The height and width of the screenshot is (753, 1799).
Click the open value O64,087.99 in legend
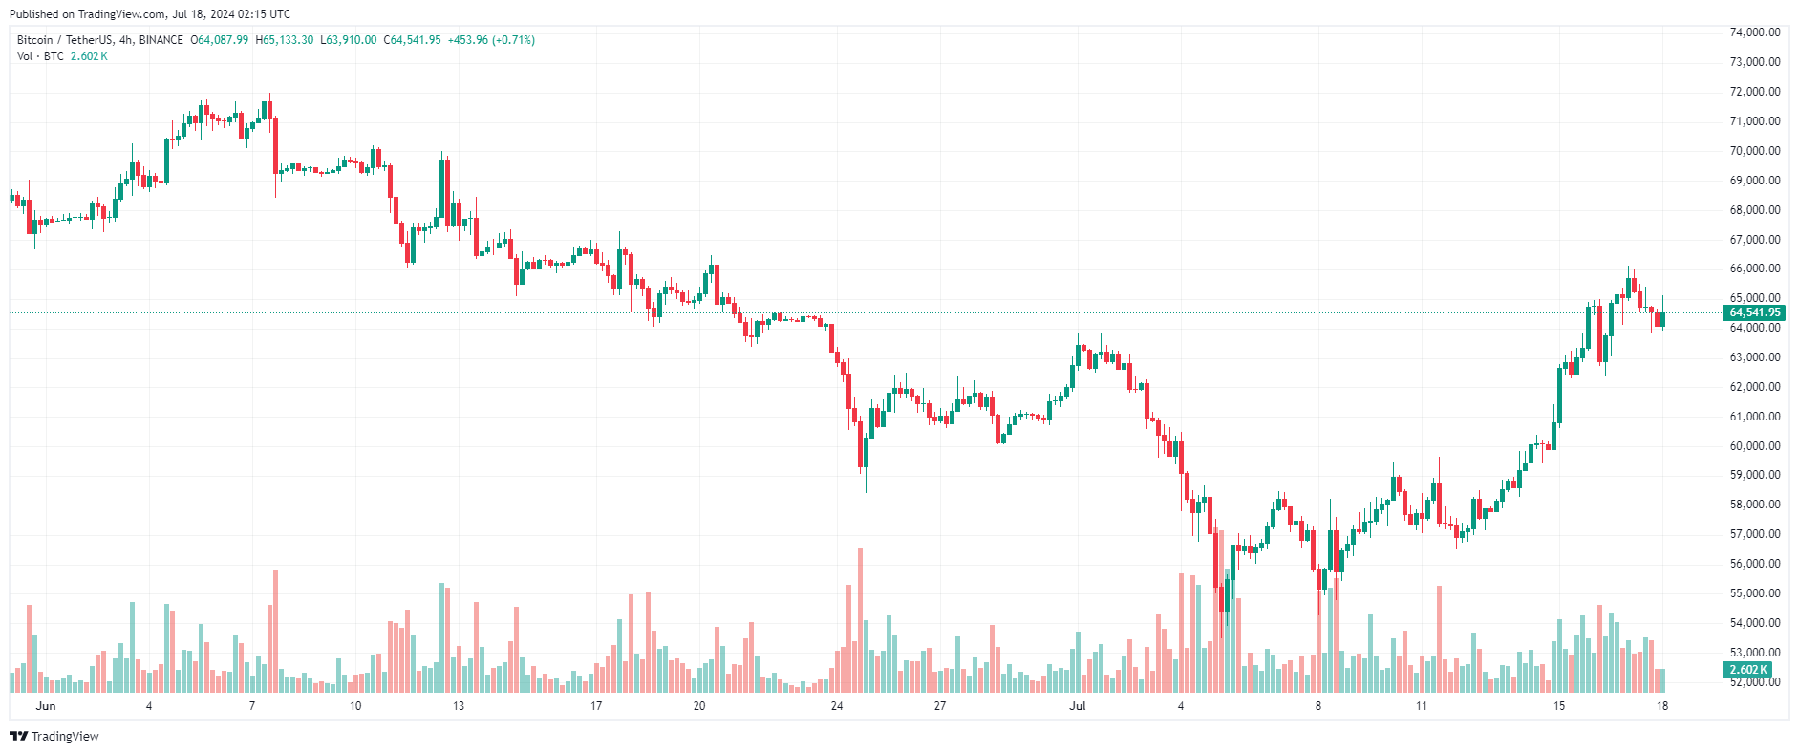[220, 40]
